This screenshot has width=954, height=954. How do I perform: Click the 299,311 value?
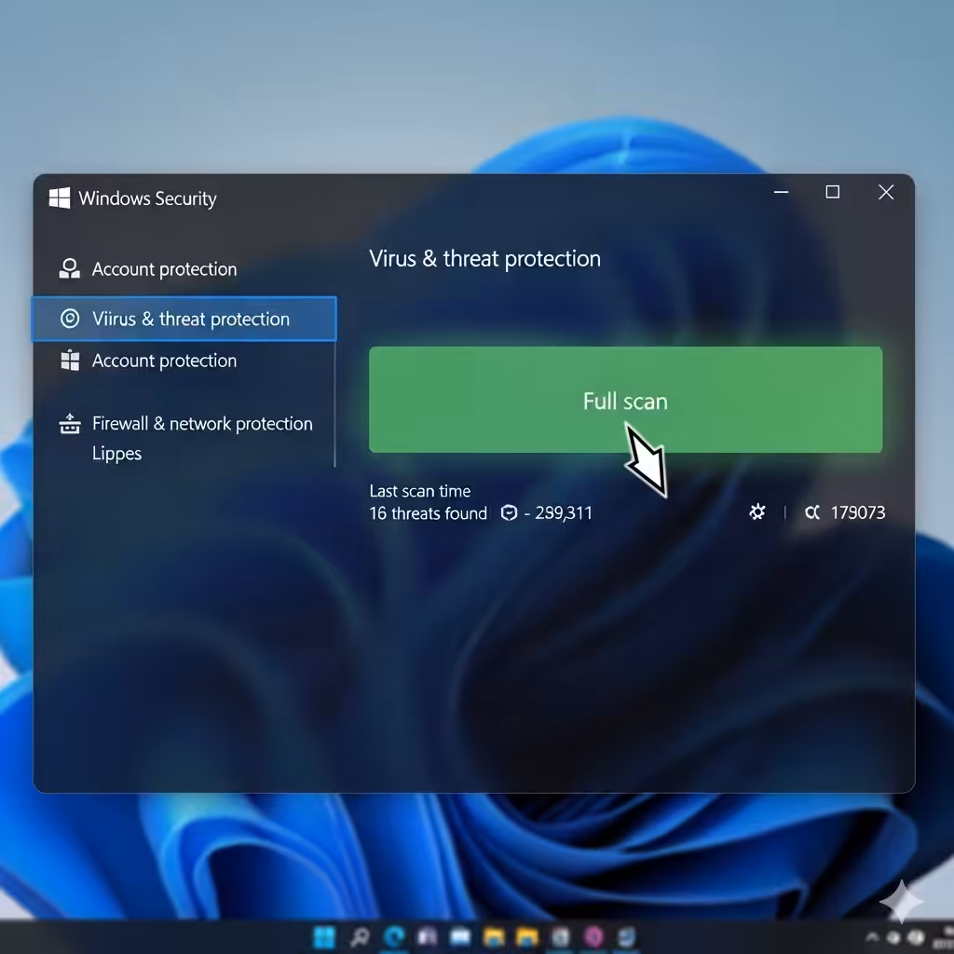click(564, 513)
